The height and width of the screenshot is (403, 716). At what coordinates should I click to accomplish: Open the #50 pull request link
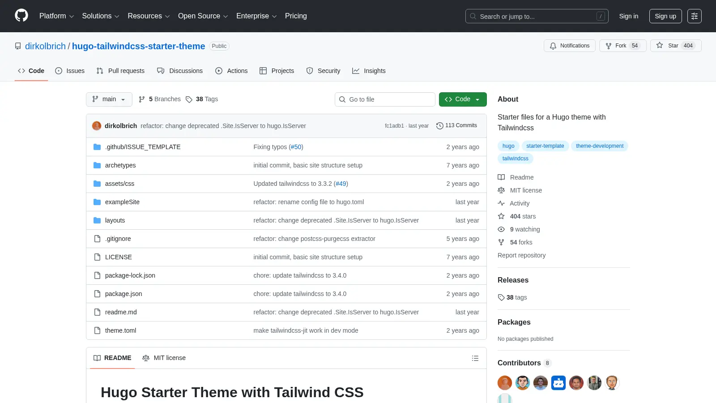pyautogui.click(x=296, y=147)
